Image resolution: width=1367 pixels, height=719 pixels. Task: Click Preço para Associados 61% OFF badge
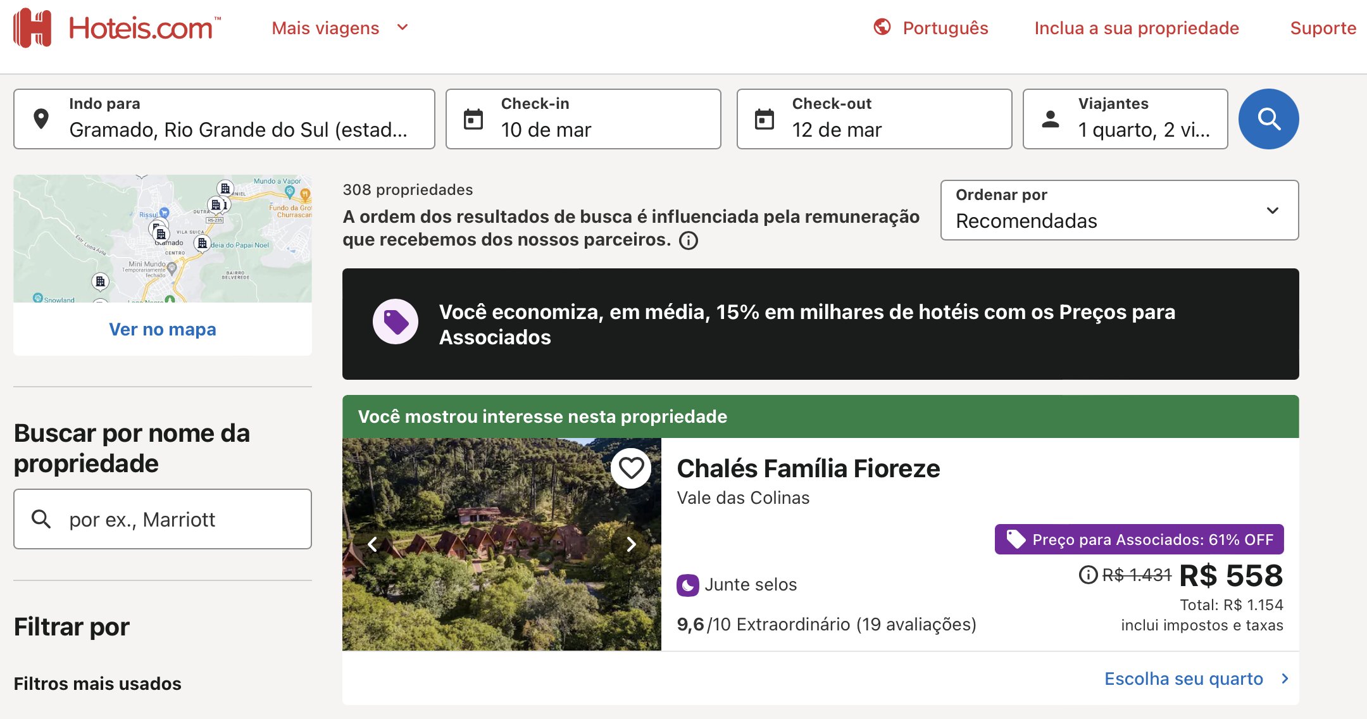click(x=1139, y=539)
